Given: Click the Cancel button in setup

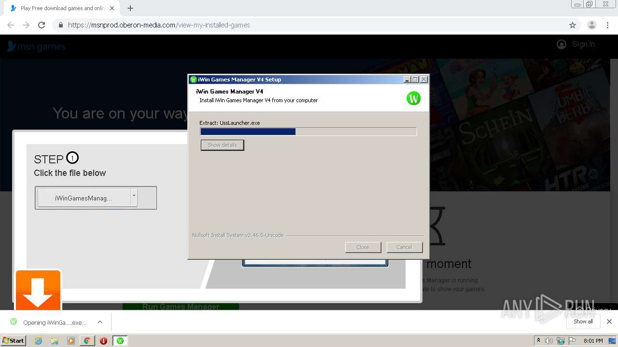Looking at the screenshot, I should point(405,247).
